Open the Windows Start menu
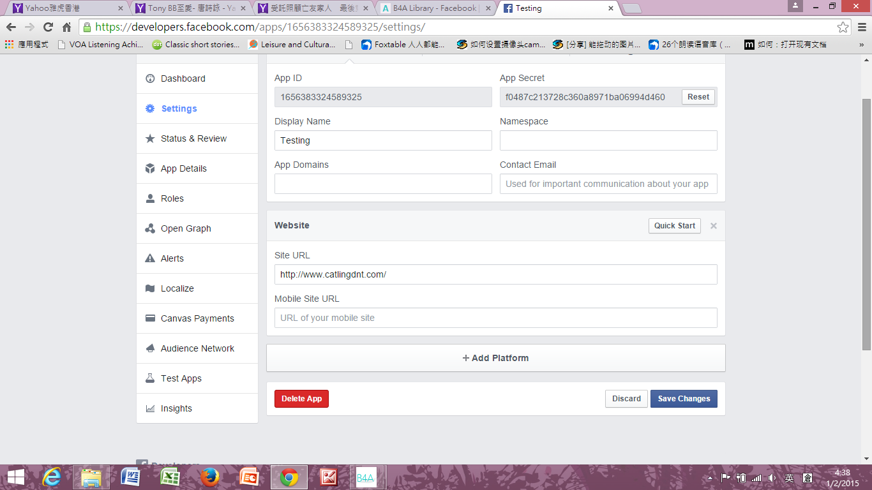This screenshot has height=490, width=872. 16,477
